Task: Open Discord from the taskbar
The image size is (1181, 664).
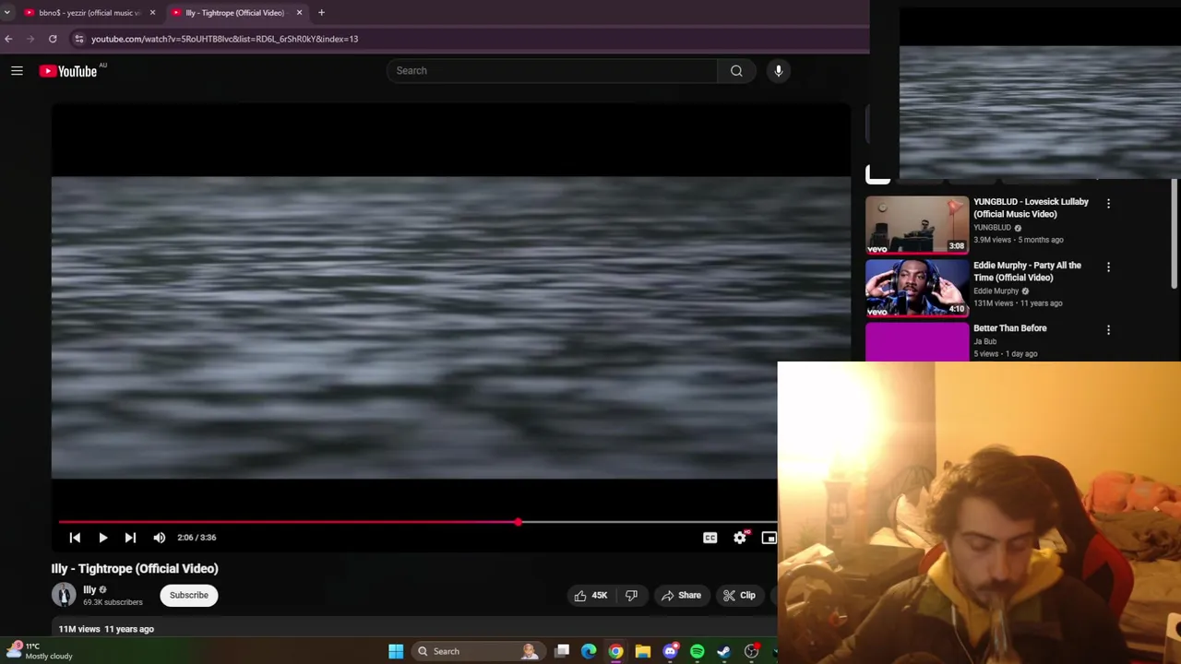Action: coord(670,651)
